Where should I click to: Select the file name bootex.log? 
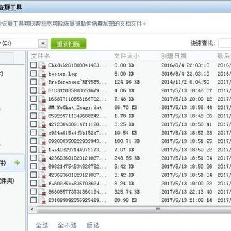point(63,74)
